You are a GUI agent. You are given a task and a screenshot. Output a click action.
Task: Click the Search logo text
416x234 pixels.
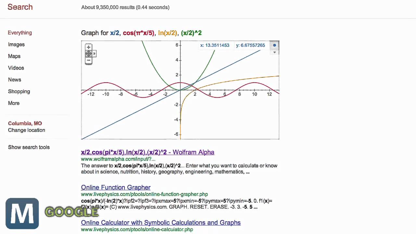click(x=20, y=7)
